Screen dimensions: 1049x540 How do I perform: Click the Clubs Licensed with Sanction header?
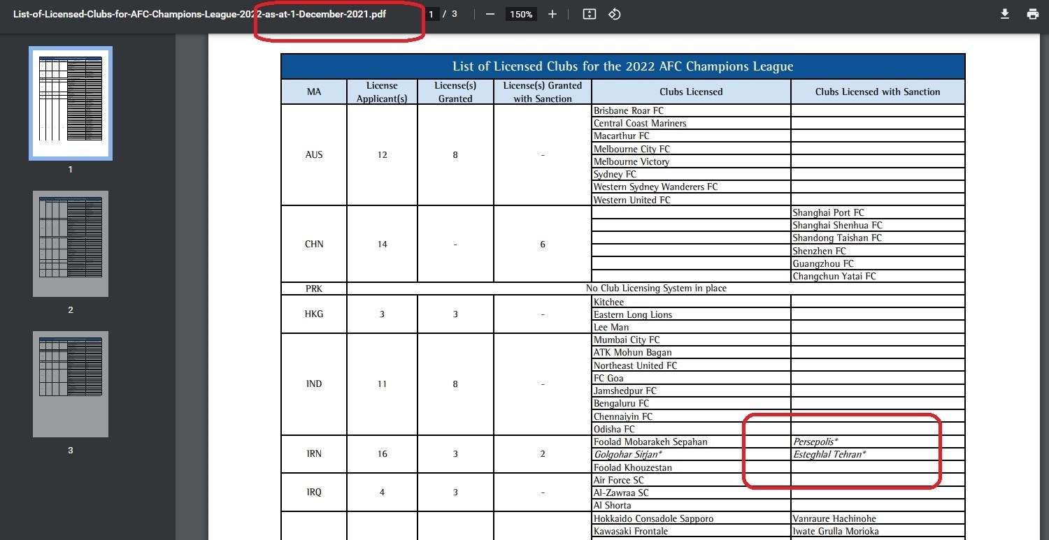click(x=878, y=92)
